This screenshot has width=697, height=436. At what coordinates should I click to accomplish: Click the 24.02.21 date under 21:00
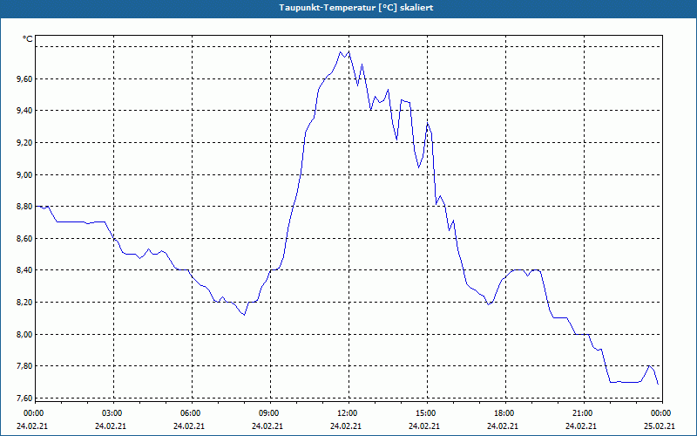coord(581,426)
